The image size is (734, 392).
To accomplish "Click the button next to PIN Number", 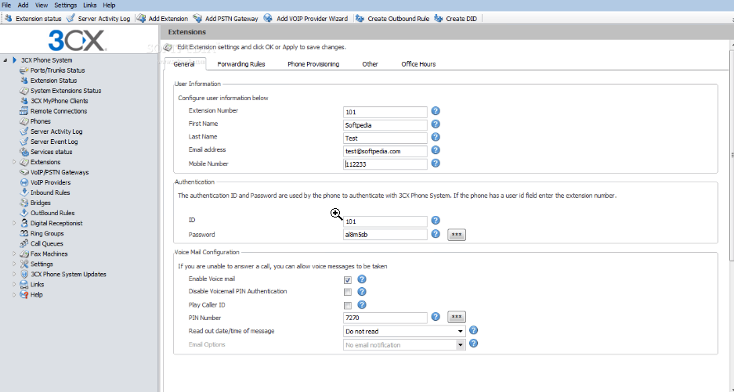I will [x=456, y=317].
